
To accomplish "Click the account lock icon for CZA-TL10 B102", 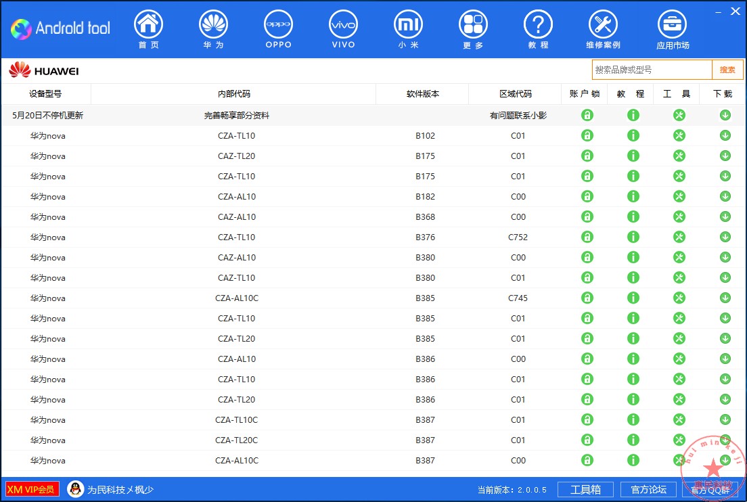I will [587, 135].
